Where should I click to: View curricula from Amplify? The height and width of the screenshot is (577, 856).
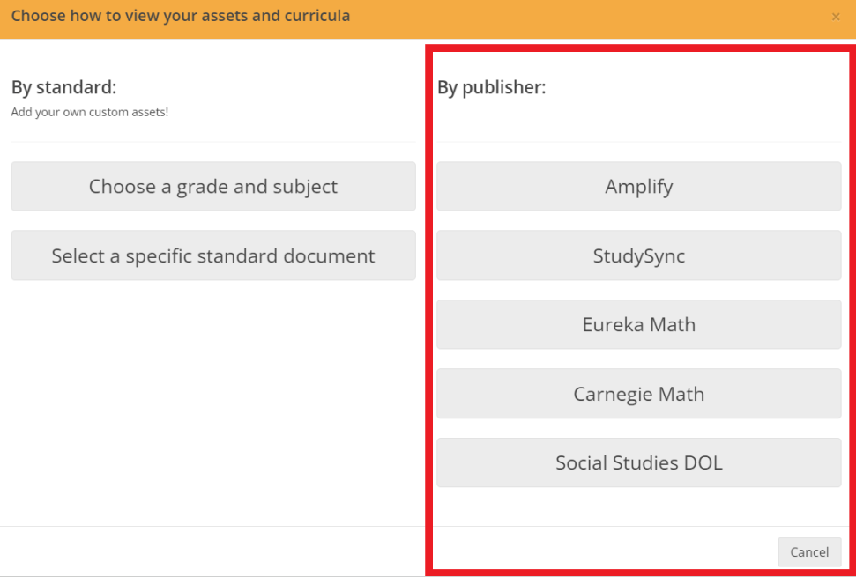638,186
